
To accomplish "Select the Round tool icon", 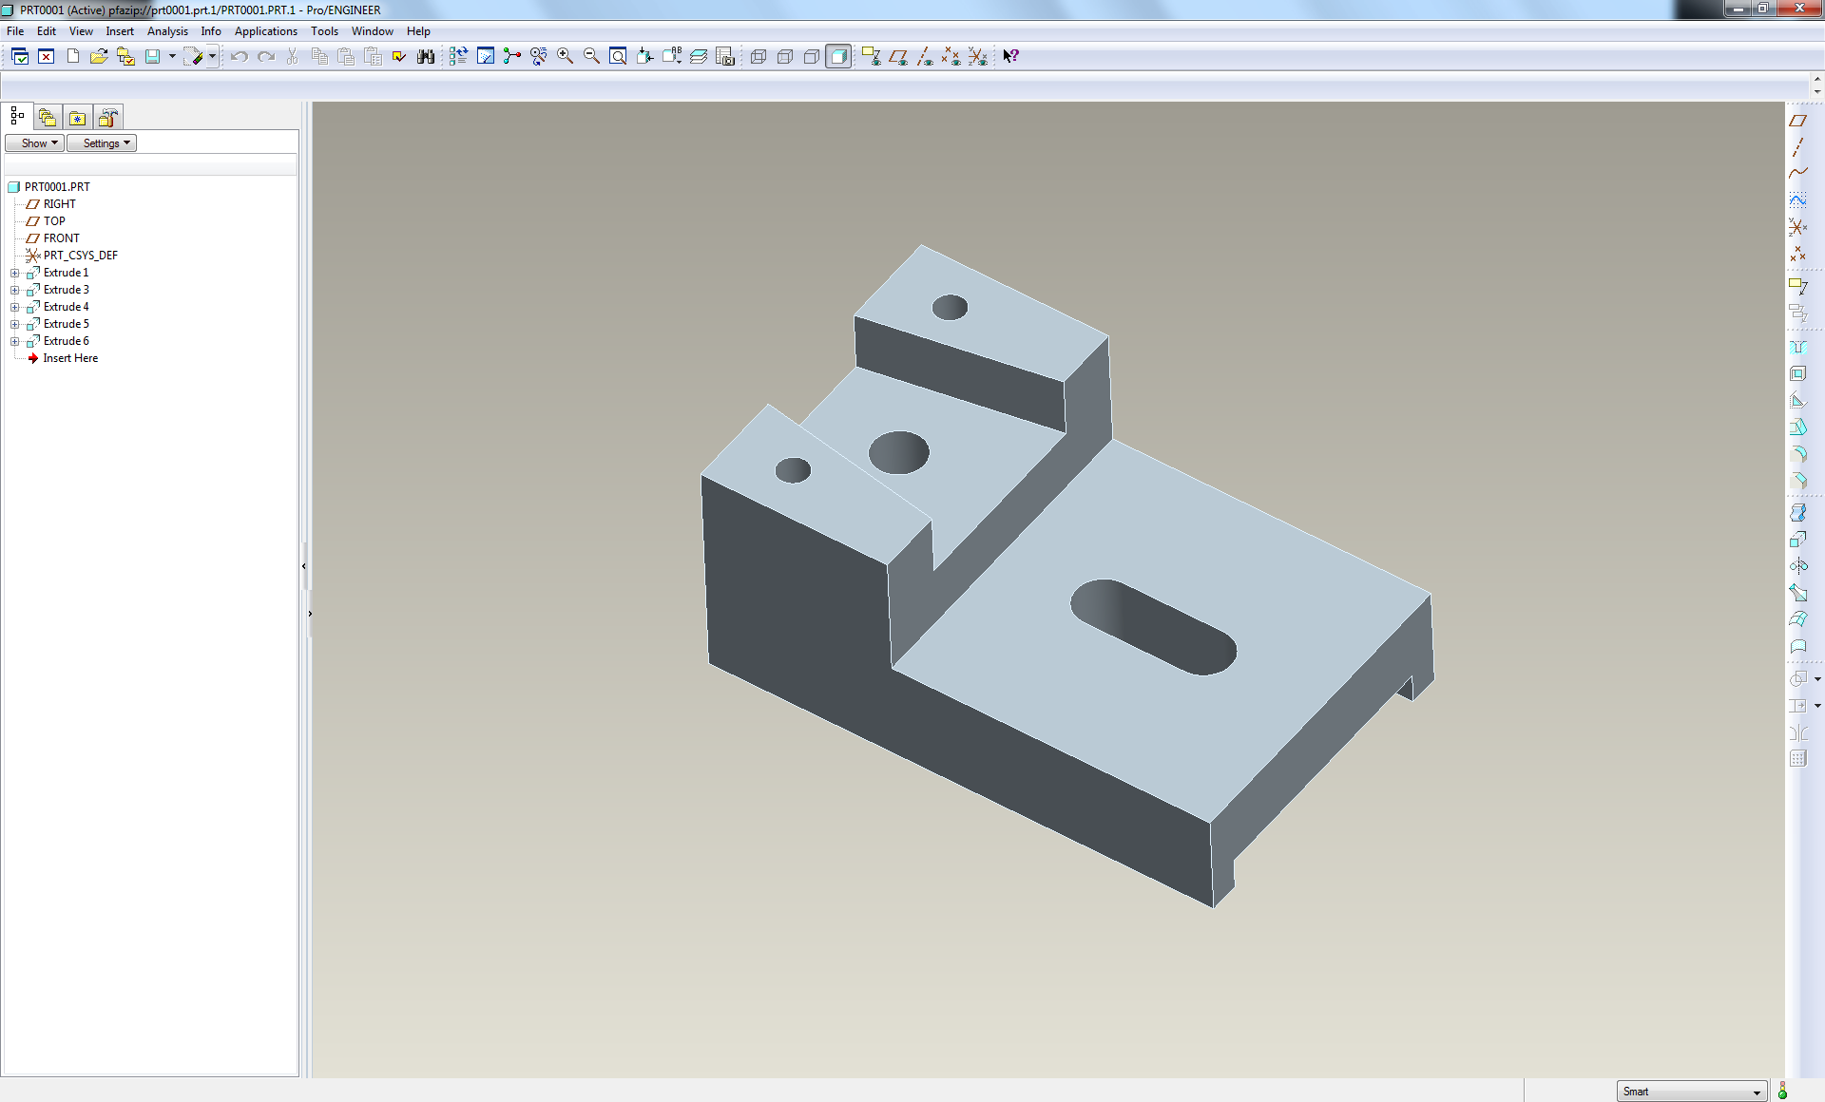I will (x=1797, y=454).
